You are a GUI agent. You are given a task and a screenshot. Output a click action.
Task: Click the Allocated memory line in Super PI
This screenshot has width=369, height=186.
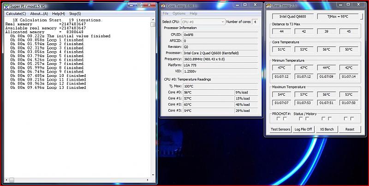(44, 32)
